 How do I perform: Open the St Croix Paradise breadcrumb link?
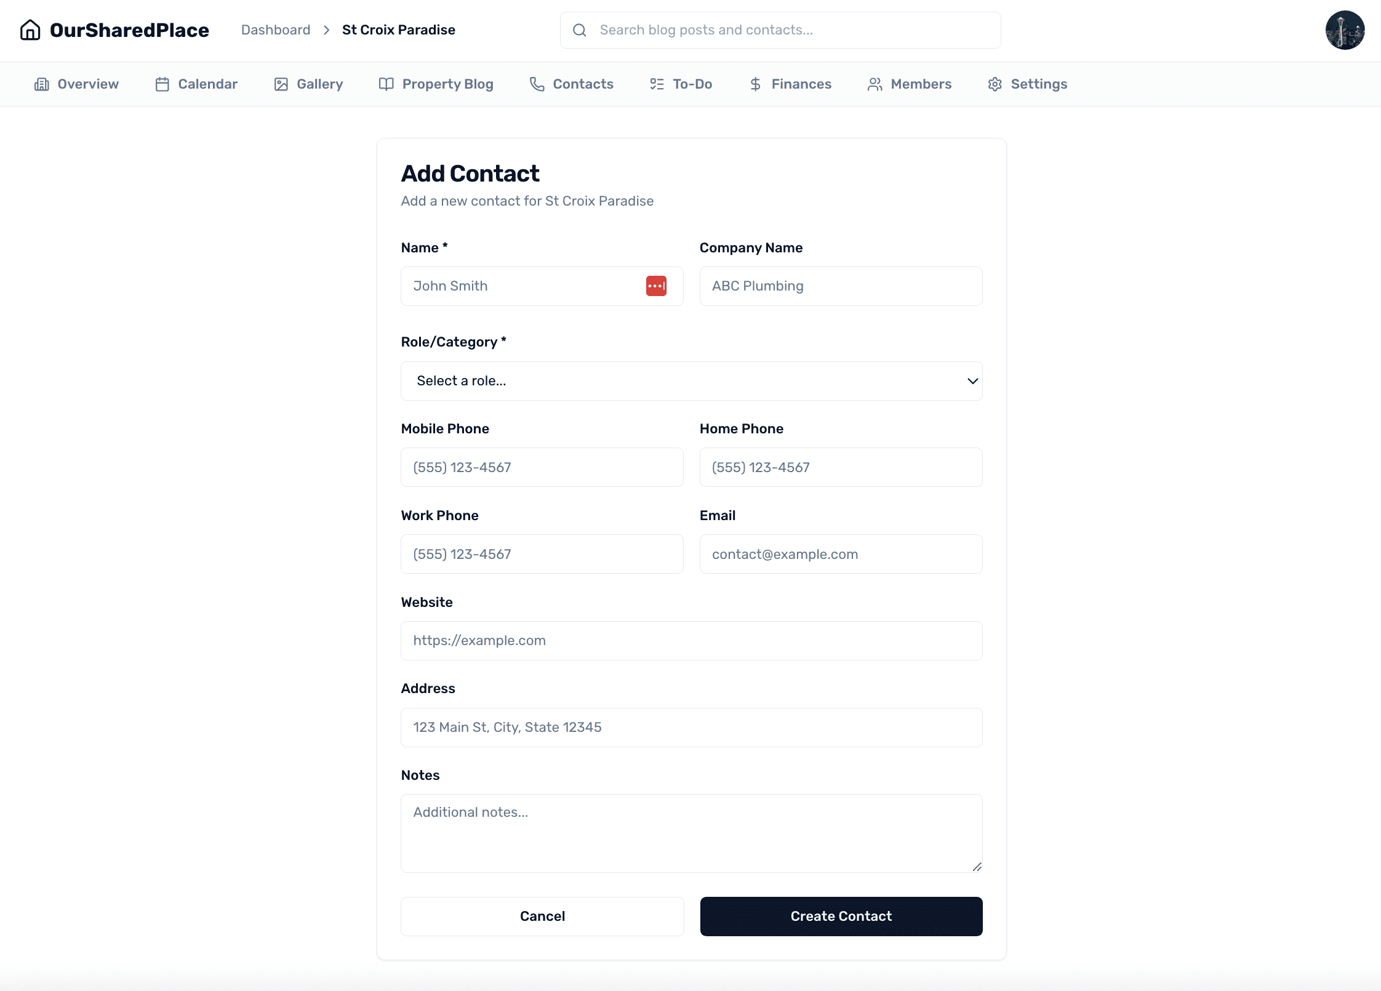tap(398, 30)
